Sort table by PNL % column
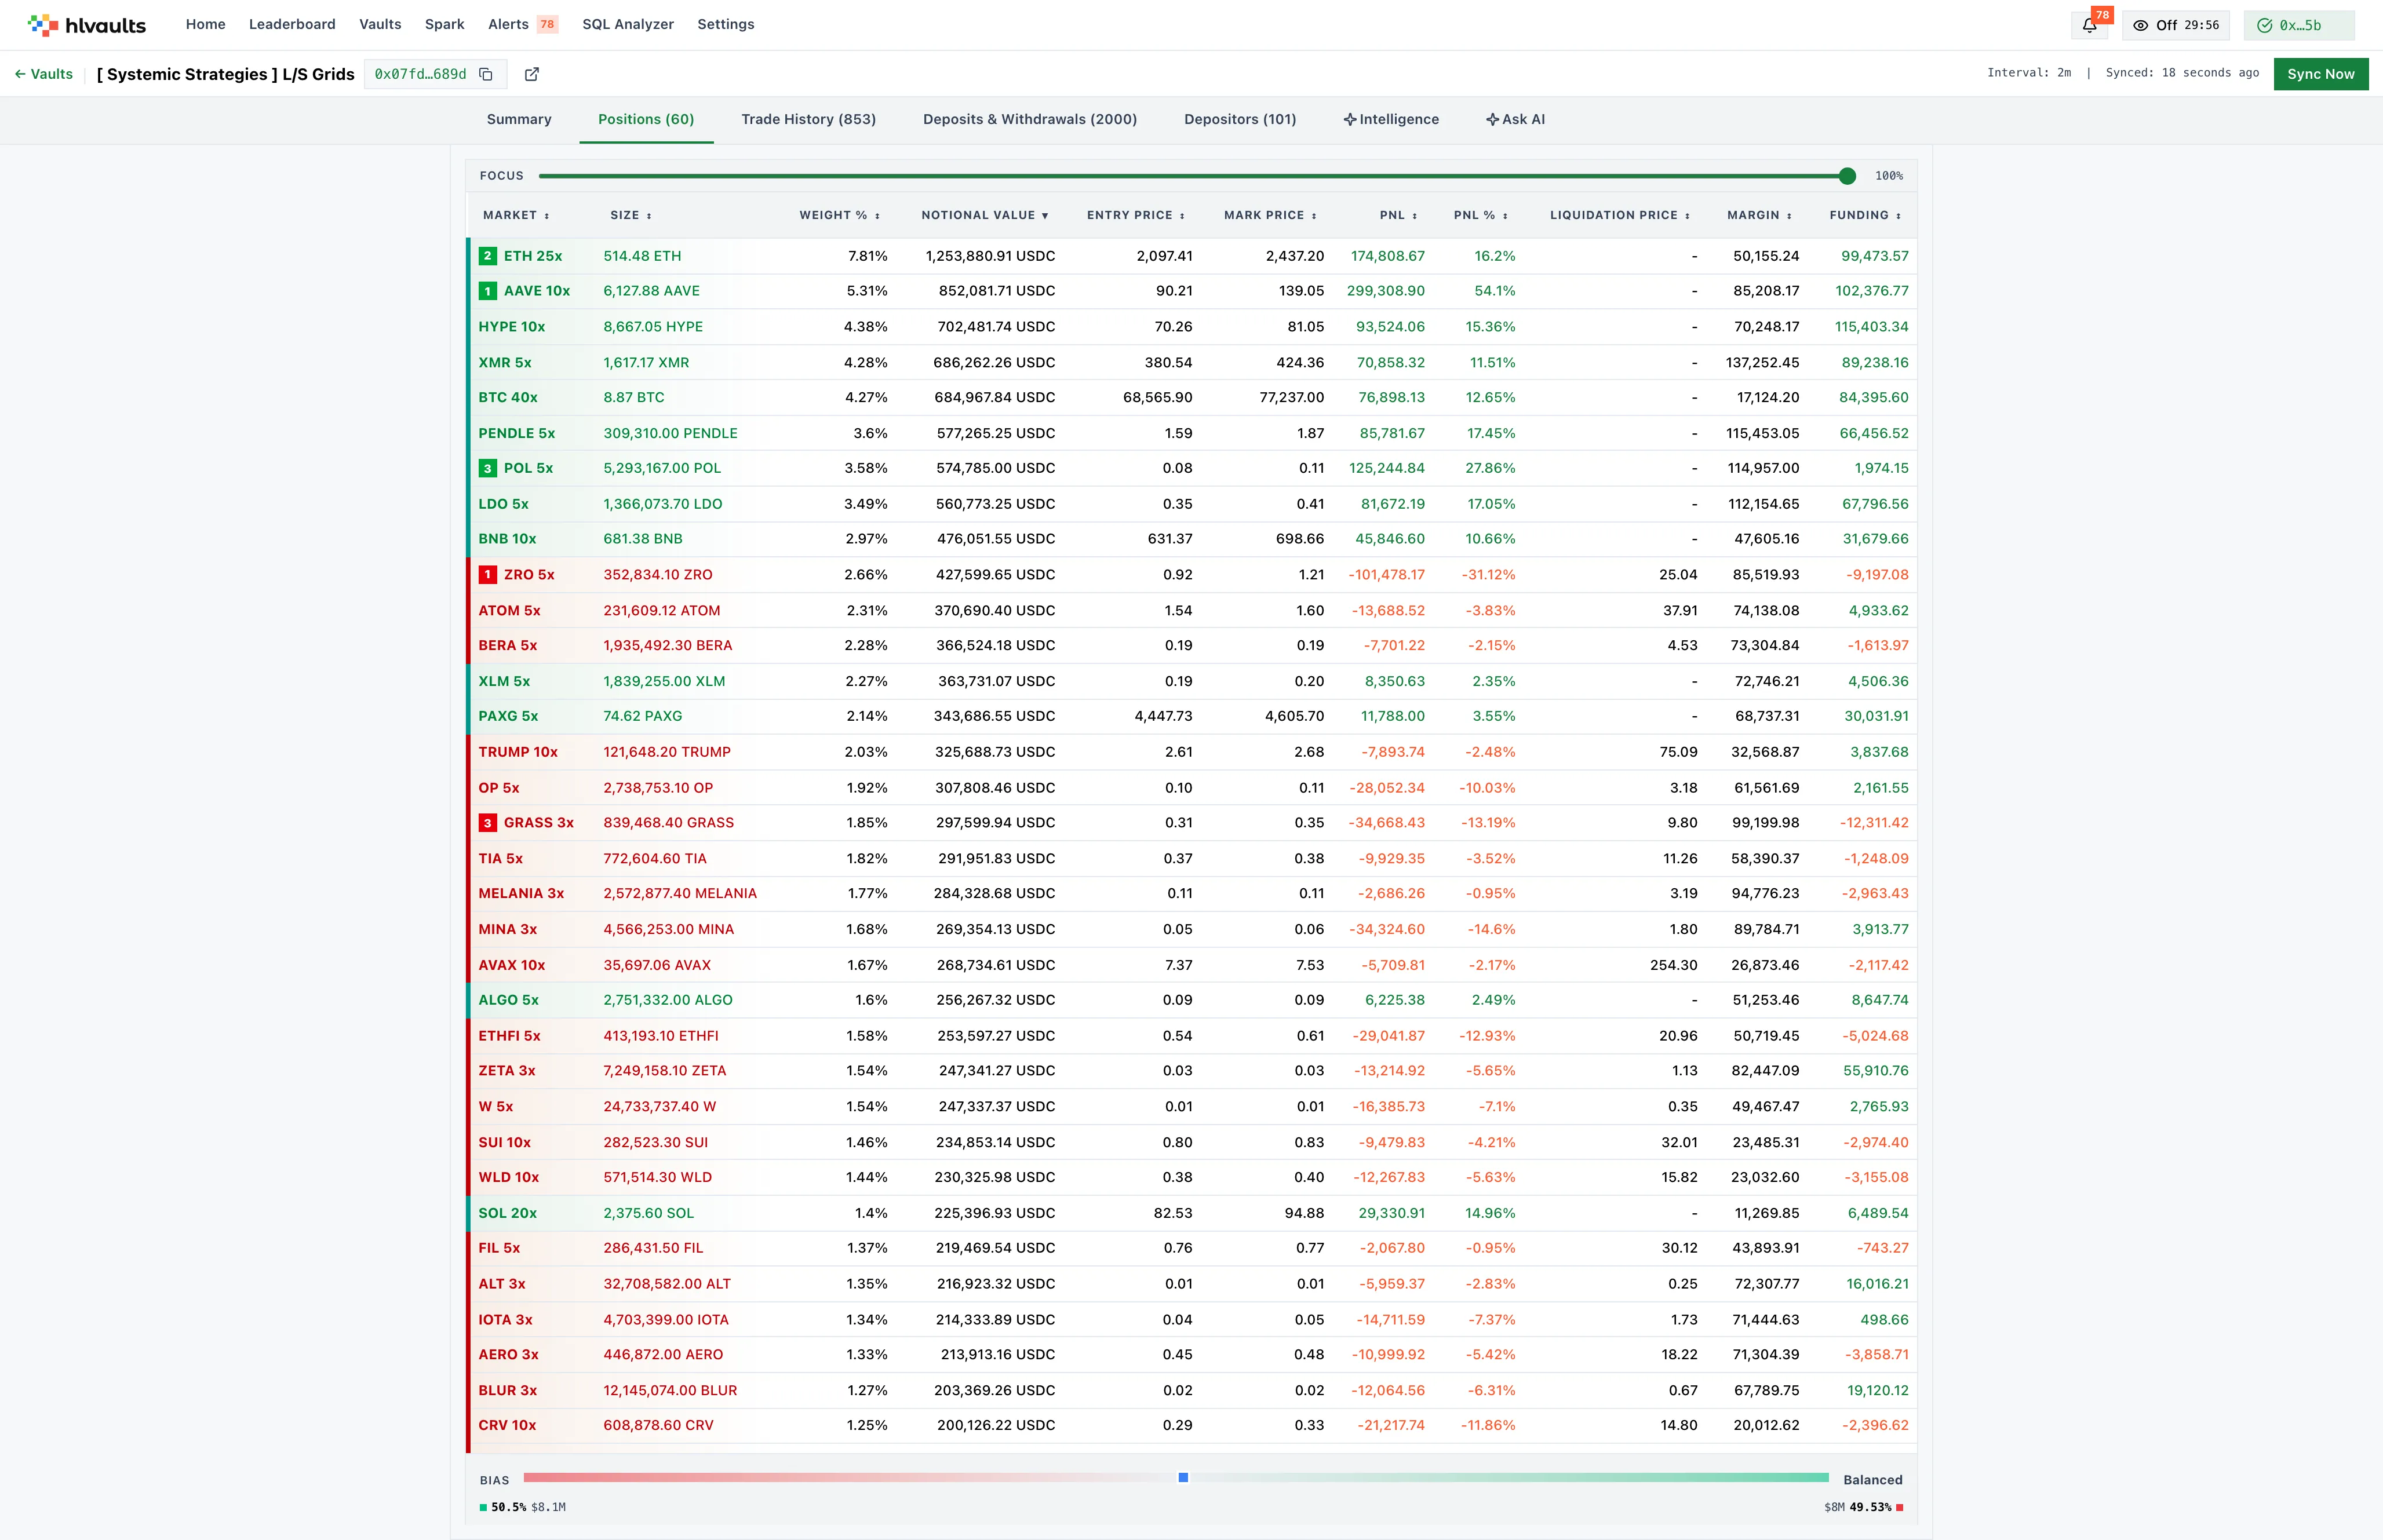 [1481, 215]
